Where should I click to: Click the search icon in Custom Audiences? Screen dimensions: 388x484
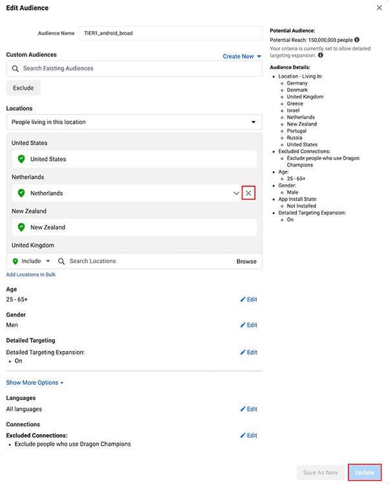(x=14, y=68)
